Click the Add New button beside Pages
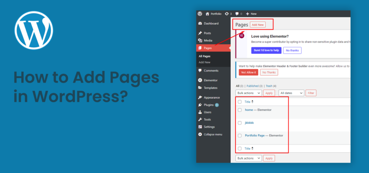The image size is (369, 173). pyautogui.click(x=258, y=25)
